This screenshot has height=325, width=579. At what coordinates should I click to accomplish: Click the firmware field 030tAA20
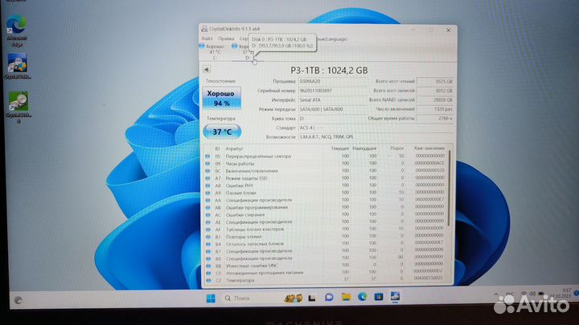coord(332,81)
